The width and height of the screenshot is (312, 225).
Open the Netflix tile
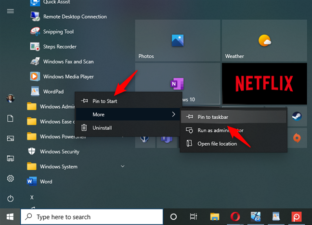point(264,84)
